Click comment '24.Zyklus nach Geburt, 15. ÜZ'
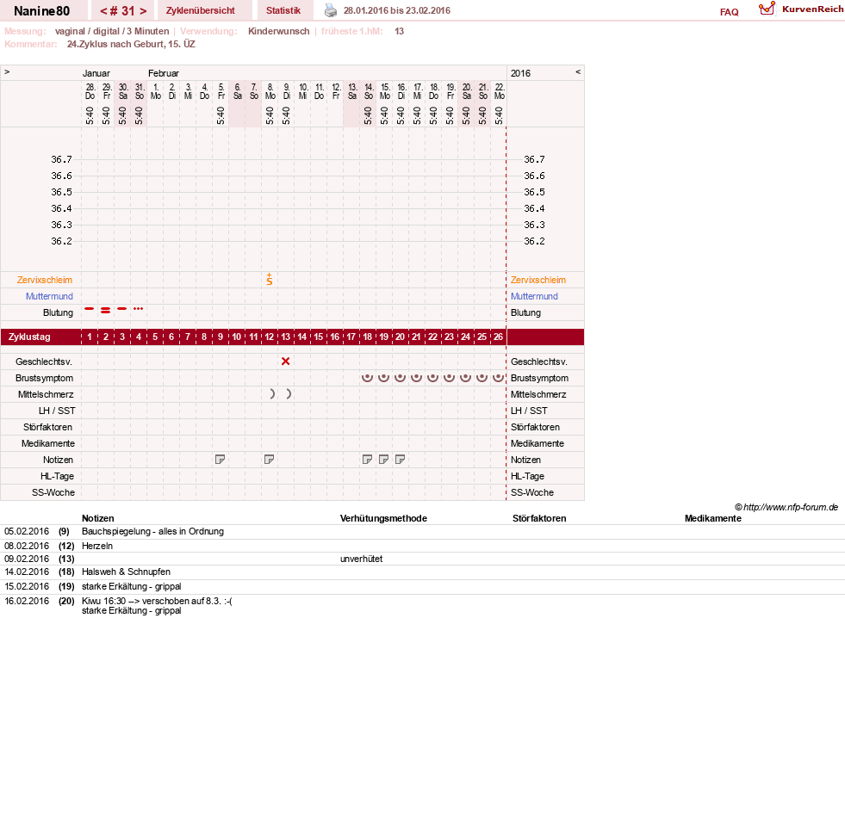The image size is (845, 822). coord(131,44)
